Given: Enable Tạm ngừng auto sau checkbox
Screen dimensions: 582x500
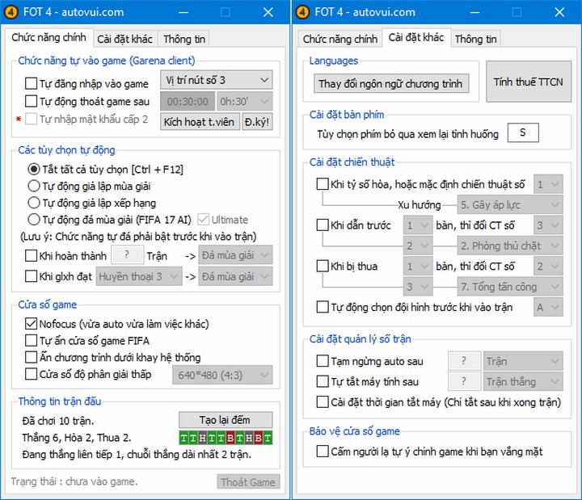Looking at the screenshot, I should pyautogui.click(x=323, y=361).
